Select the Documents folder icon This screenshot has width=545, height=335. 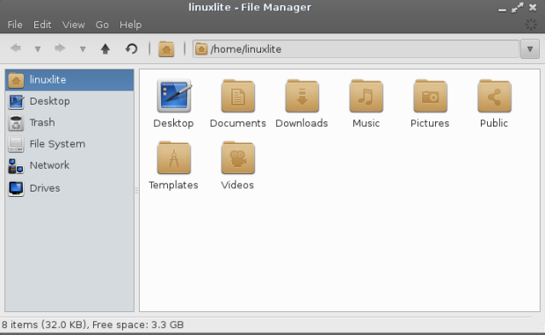[237, 96]
